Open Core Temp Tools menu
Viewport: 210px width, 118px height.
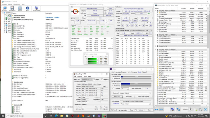click(85, 76)
